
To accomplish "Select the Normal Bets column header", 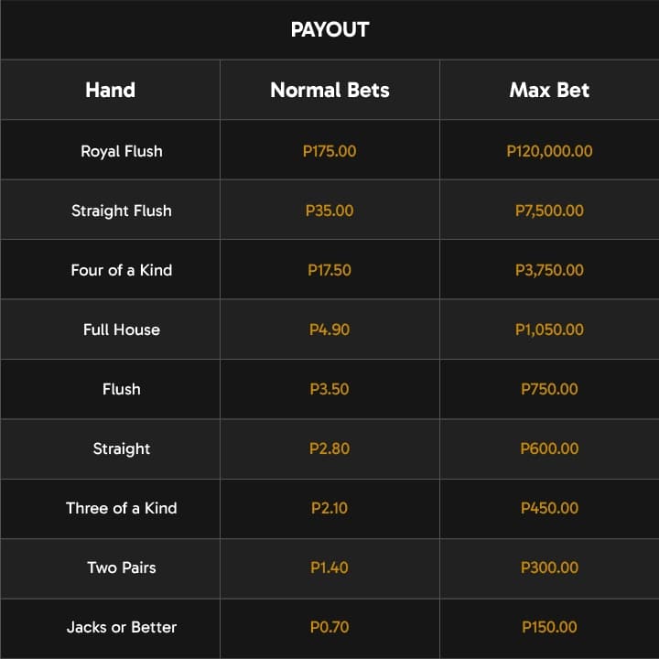I will pyautogui.click(x=329, y=90).
